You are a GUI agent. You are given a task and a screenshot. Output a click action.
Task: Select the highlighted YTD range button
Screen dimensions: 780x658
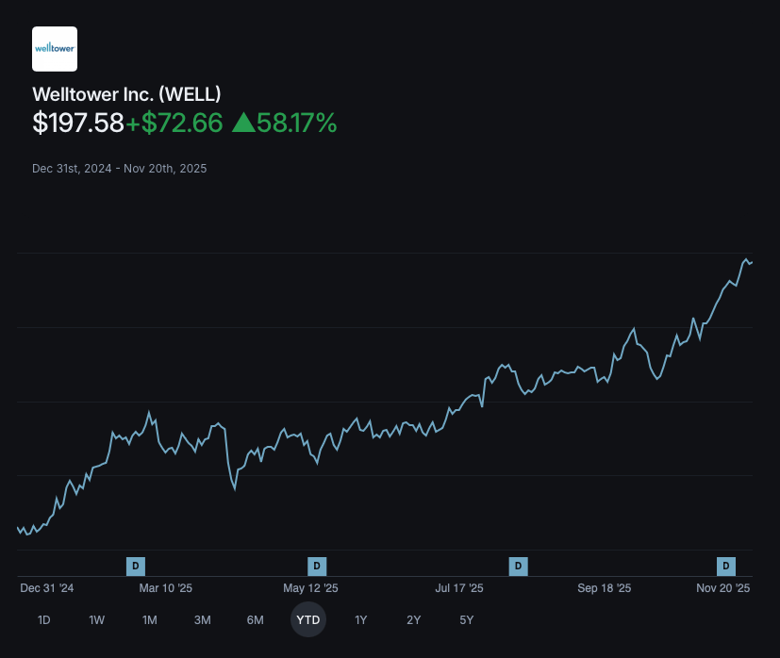coord(307,620)
